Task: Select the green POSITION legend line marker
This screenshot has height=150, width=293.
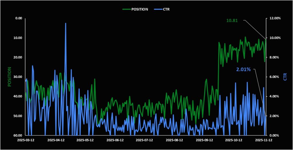Action: click(x=126, y=9)
